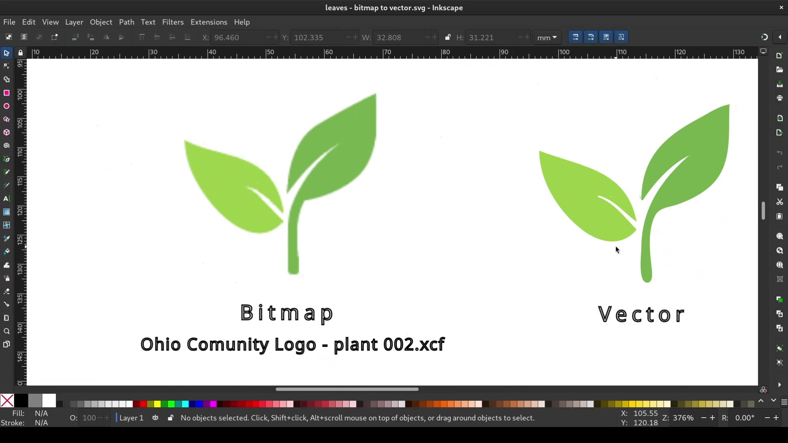
Task: Open the Path menu
Action: click(127, 22)
